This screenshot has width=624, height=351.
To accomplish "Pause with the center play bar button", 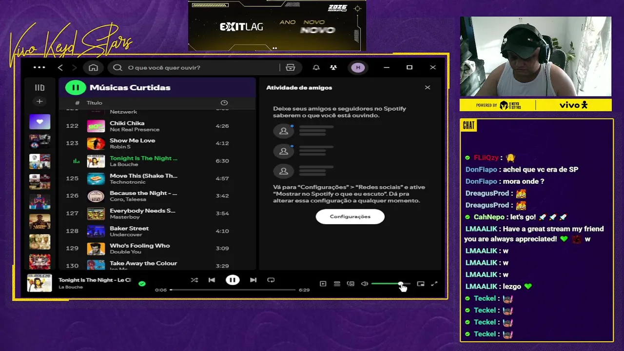I will point(233,280).
